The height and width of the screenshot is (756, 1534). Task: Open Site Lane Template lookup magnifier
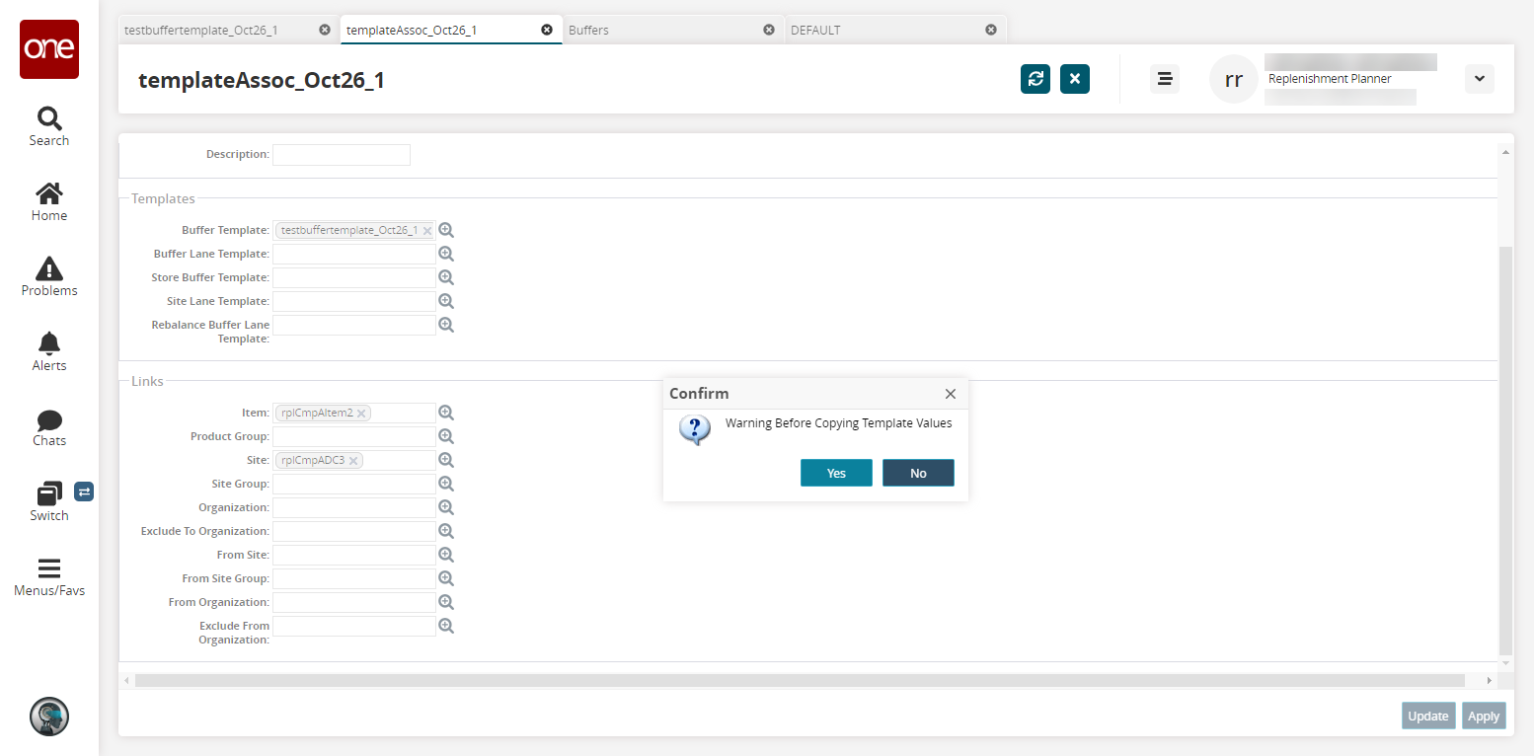coord(446,301)
